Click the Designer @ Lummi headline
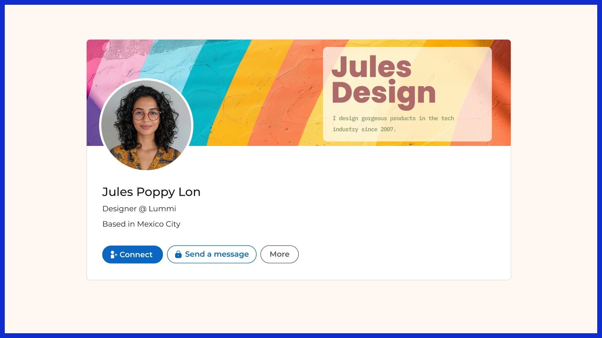The image size is (602, 338). pyautogui.click(x=139, y=209)
